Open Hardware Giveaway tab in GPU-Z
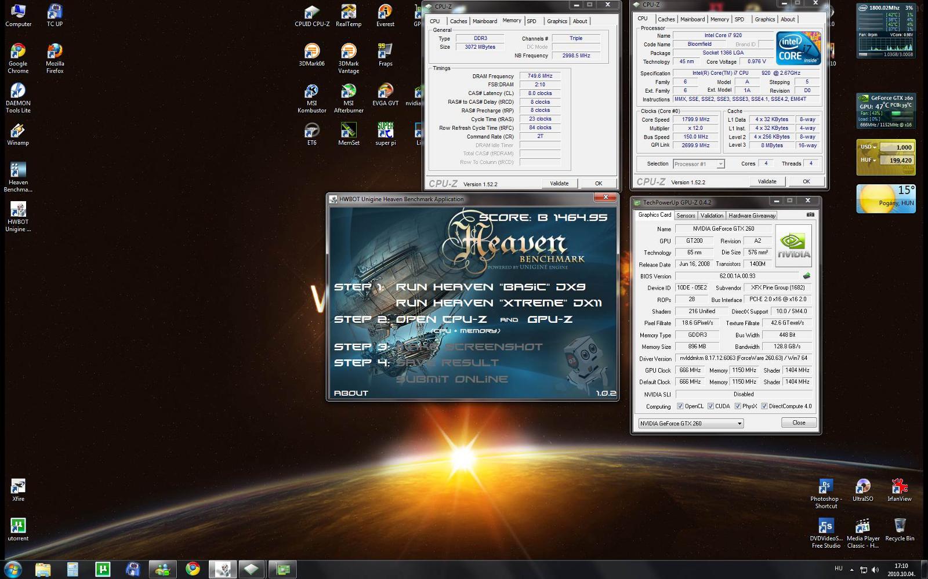Image resolution: width=928 pixels, height=579 pixels. tap(752, 216)
